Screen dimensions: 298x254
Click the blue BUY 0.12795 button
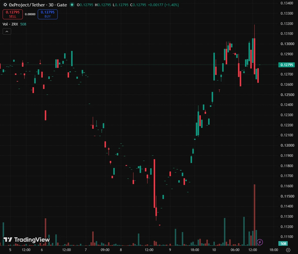pyautogui.click(x=48, y=14)
